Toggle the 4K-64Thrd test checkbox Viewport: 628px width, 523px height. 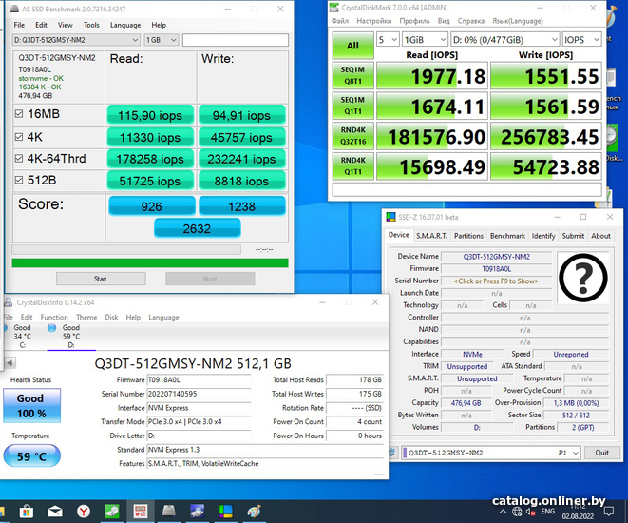(20, 159)
